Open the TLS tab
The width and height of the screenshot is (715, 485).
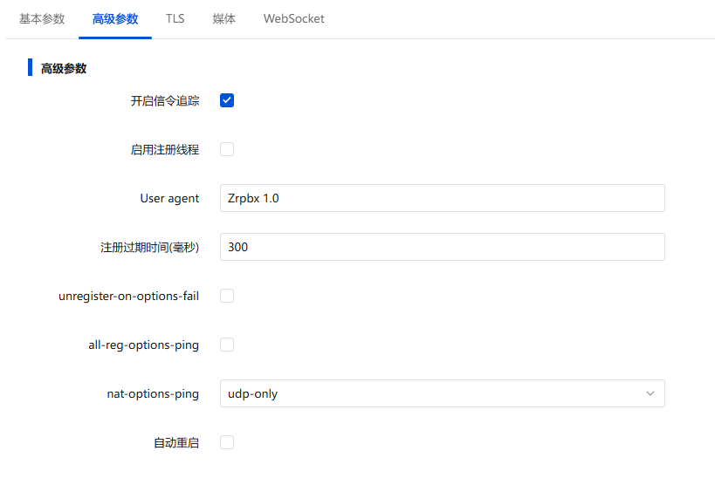pyautogui.click(x=175, y=18)
